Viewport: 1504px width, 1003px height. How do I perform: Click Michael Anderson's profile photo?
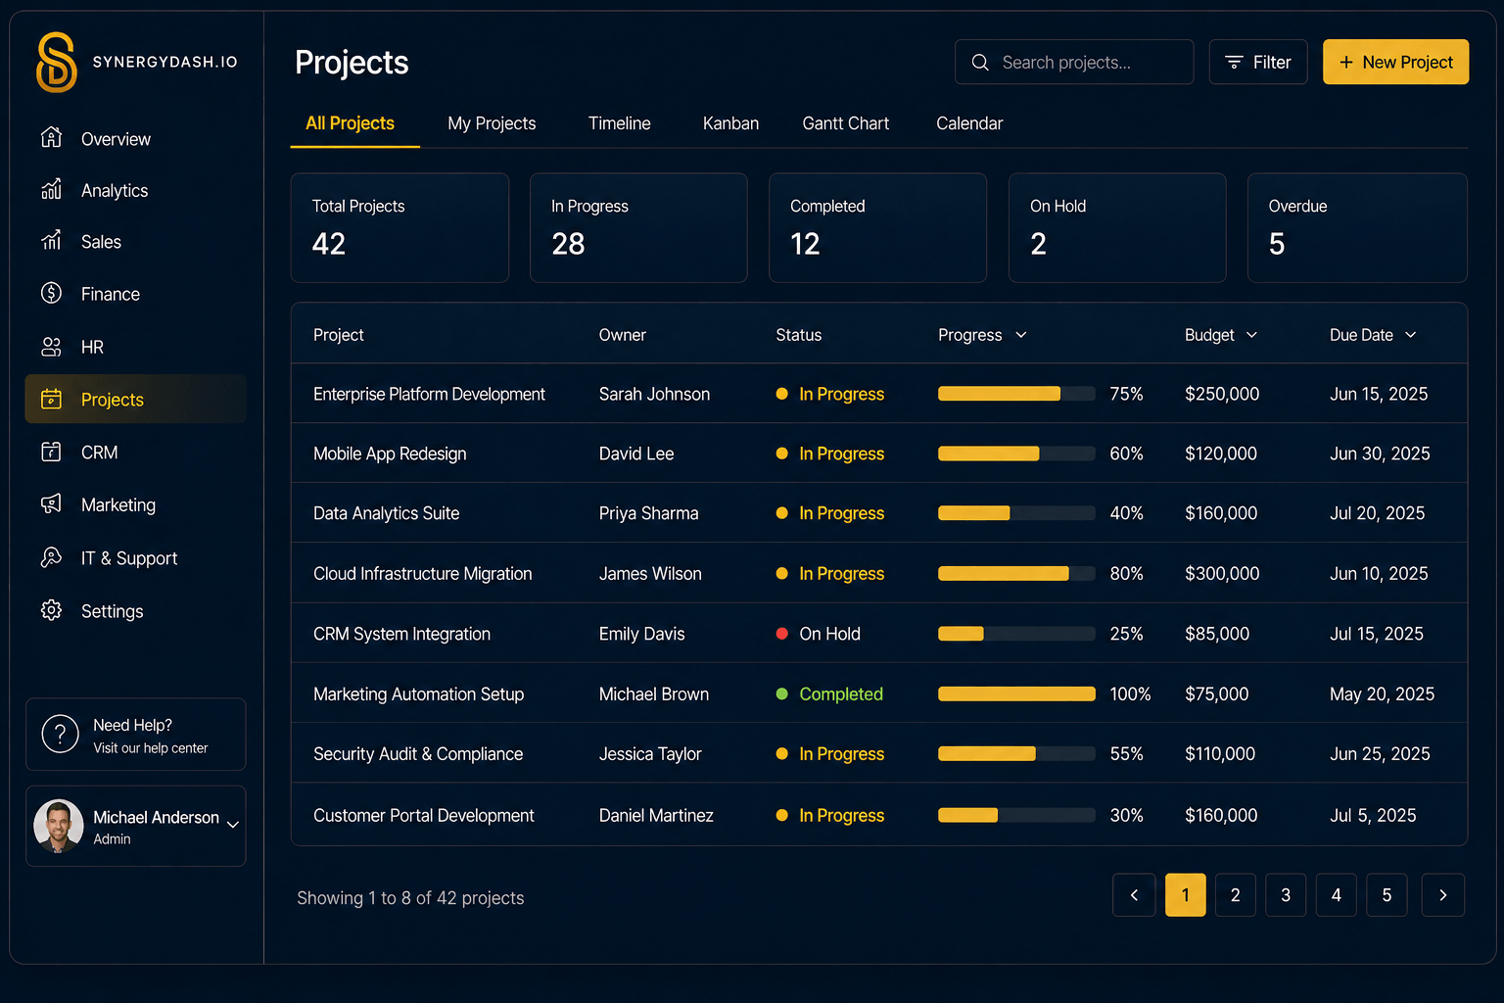tap(59, 826)
